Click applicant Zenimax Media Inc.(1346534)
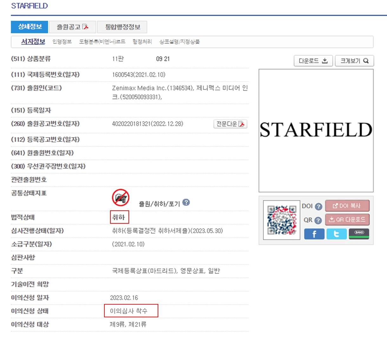Viewport: 387px width, 343px height. [x=153, y=88]
